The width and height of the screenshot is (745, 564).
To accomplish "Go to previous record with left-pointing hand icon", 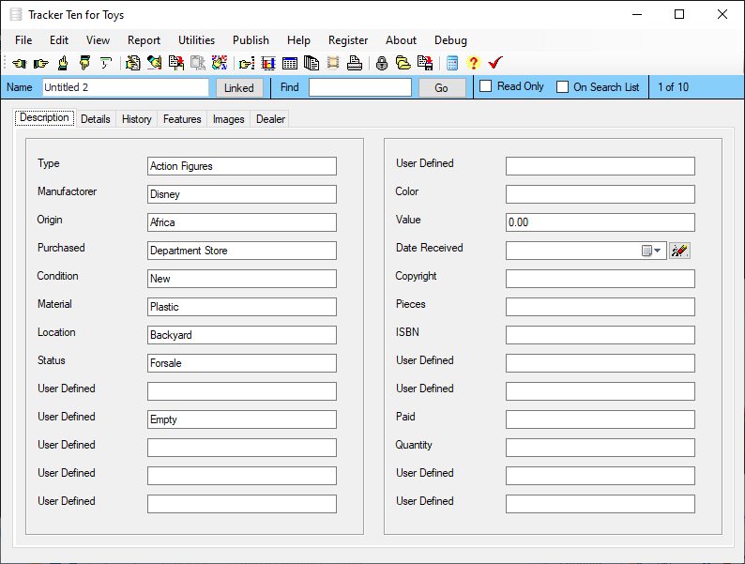I will click(20, 63).
